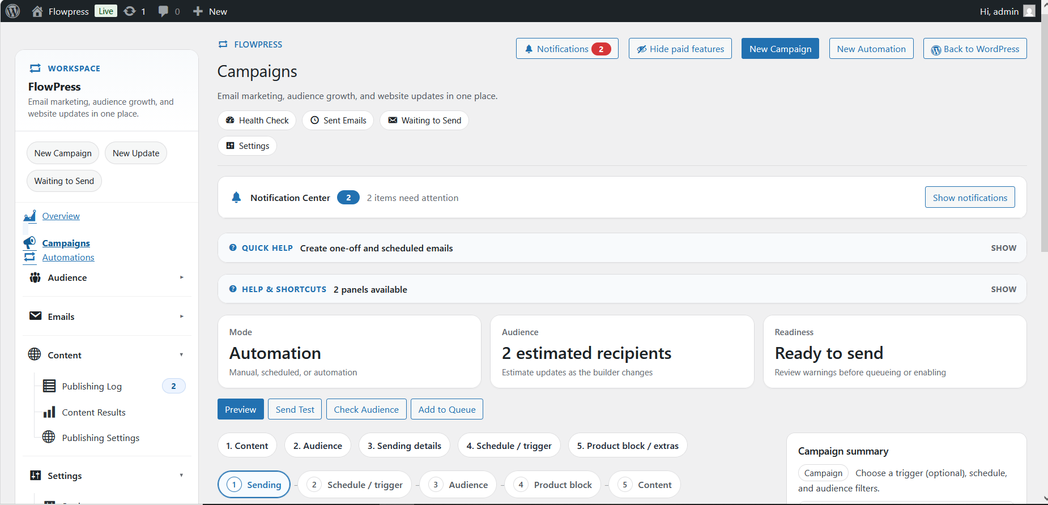Viewport: 1048px width, 505px height.
Task: Click the Publishing Log list icon
Action: (x=49, y=386)
